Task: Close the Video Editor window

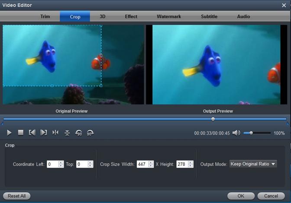Action: 284,5
